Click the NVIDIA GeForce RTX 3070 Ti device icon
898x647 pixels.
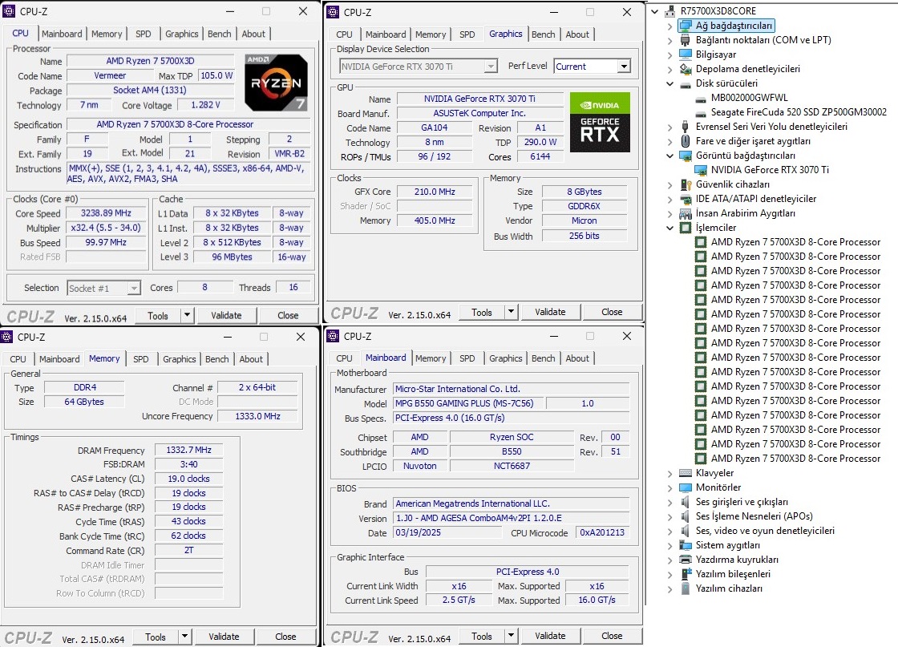pyautogui.click(x=701, y=170)
